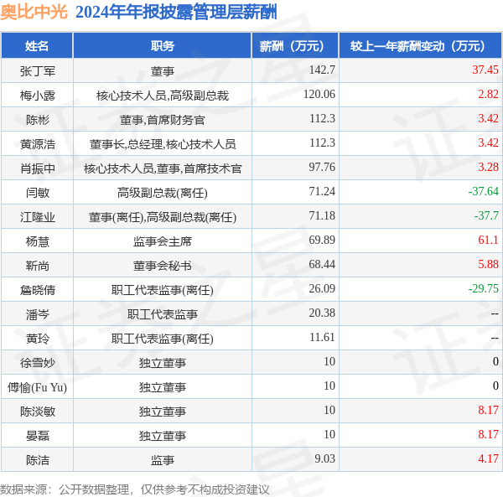Click 陈洁's position 监事

coord(163,460)
